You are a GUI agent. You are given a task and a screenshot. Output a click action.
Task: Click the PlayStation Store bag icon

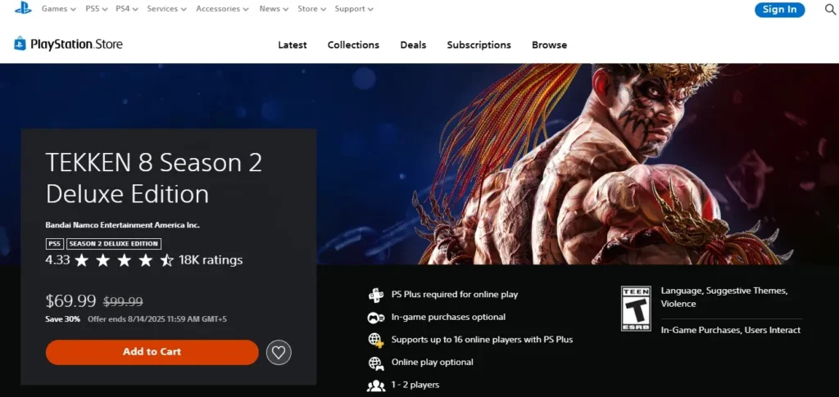(x=20, y=44)
